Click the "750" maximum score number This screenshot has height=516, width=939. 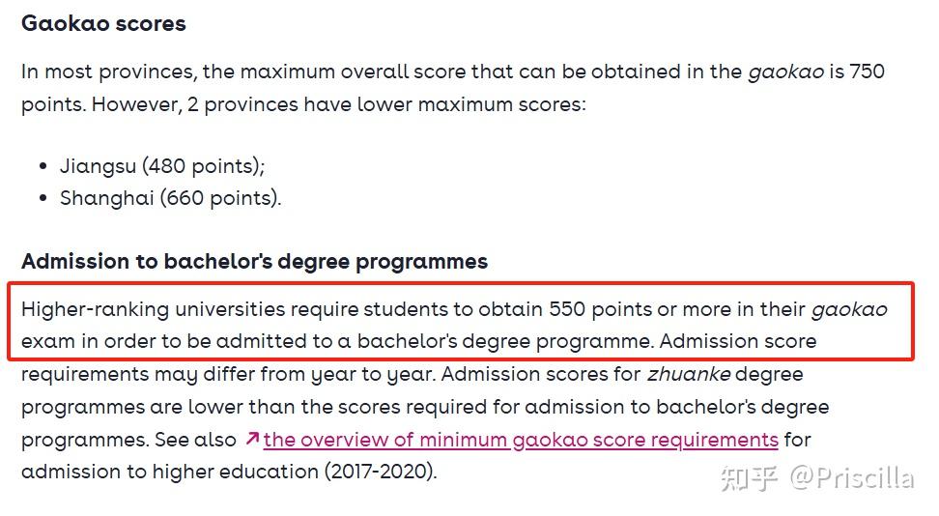867,72
